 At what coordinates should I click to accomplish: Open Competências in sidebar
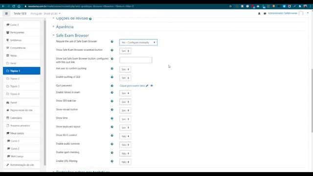[x=22, y=48]
